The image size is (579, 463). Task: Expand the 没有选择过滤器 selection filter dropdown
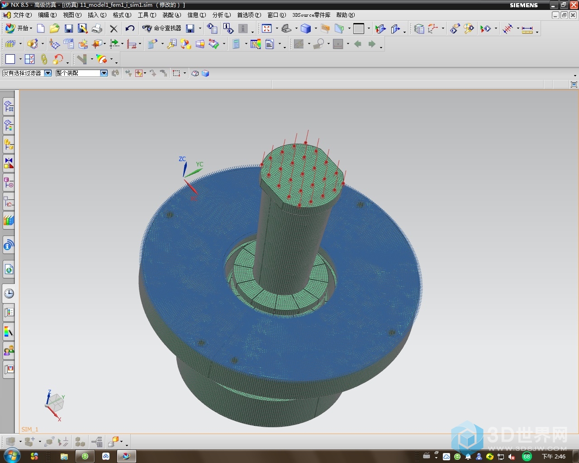tap(48, 73)
